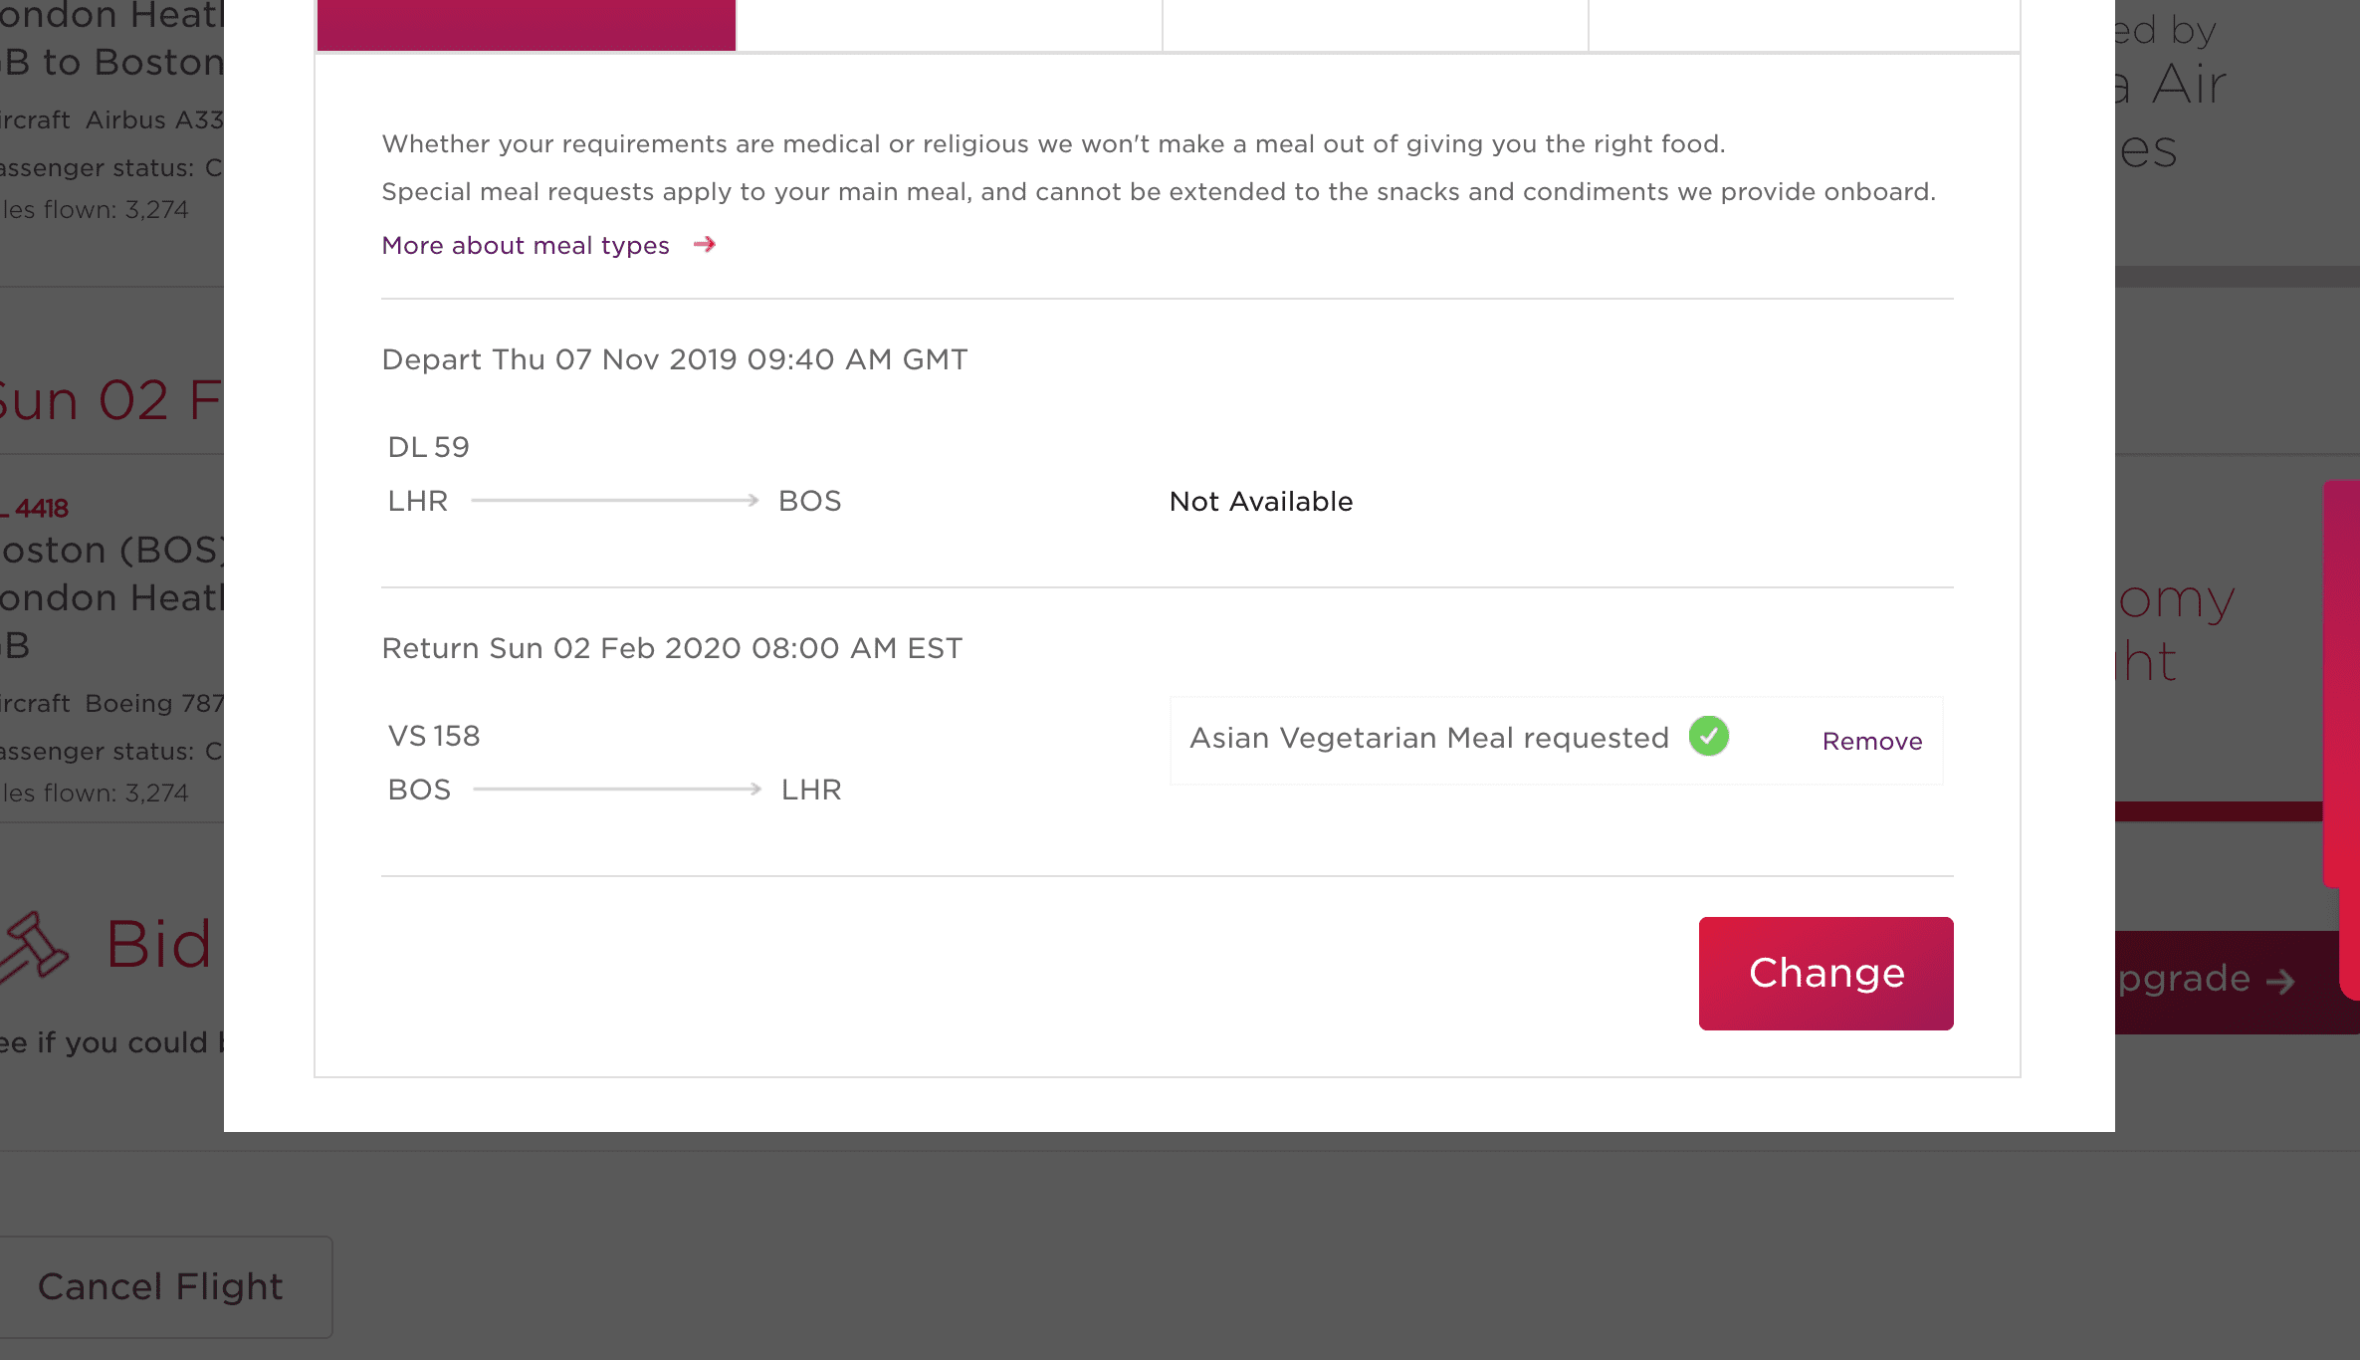
Task: Remove the Asian Vegetarian Meal request
Action: point(1872,742)
